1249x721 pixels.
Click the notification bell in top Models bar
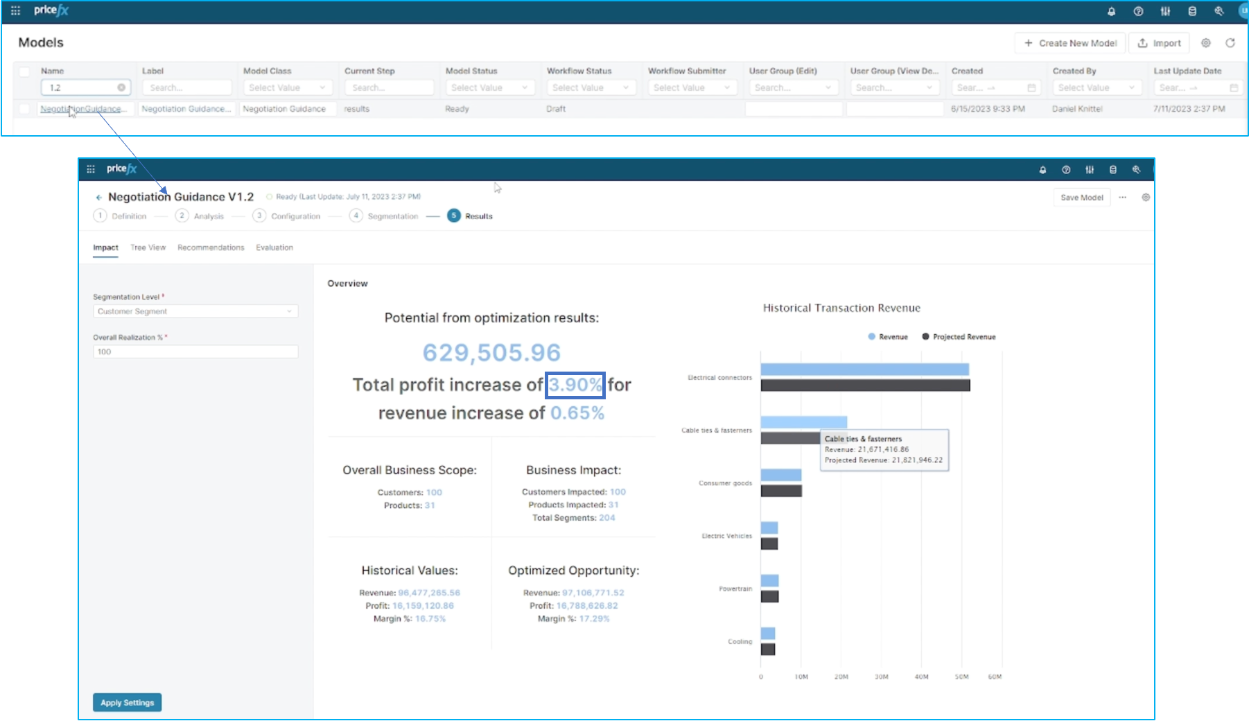[x=1111, y=11]
